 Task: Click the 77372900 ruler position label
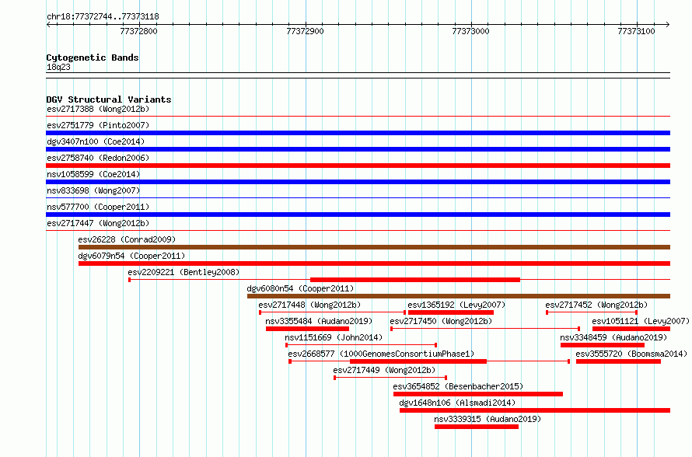click(305, 31)
